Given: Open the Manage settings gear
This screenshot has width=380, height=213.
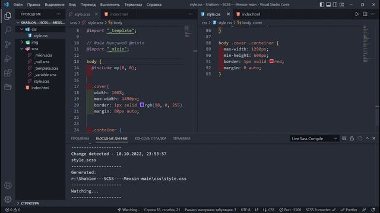Looking at the screenshot, I should (x=8, y=199).
